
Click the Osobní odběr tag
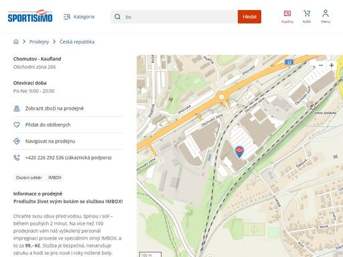pos(29,178)
